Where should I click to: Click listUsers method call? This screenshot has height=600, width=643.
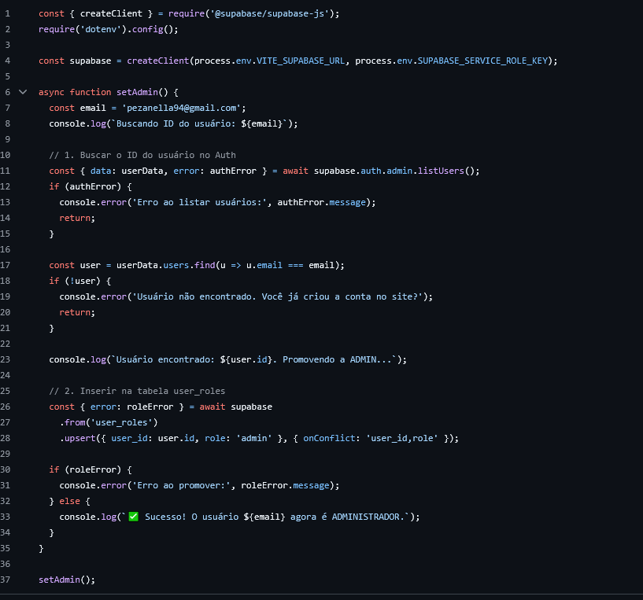441,171
